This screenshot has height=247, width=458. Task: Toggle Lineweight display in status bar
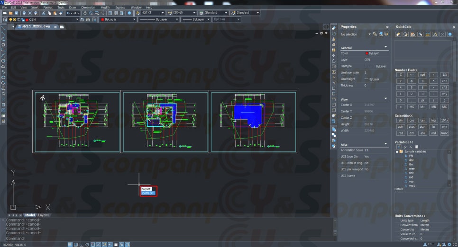point(116,244)
